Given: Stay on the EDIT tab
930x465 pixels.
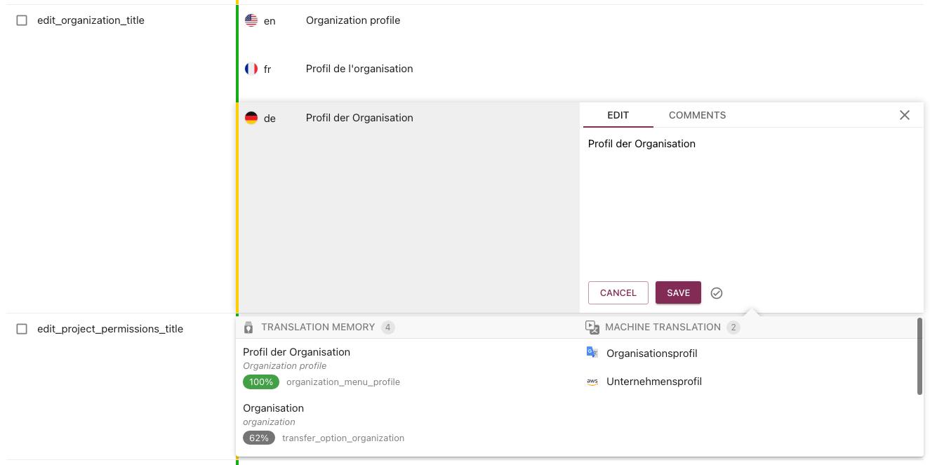Looking at the screenshot, I should click(x=618, y=114).
